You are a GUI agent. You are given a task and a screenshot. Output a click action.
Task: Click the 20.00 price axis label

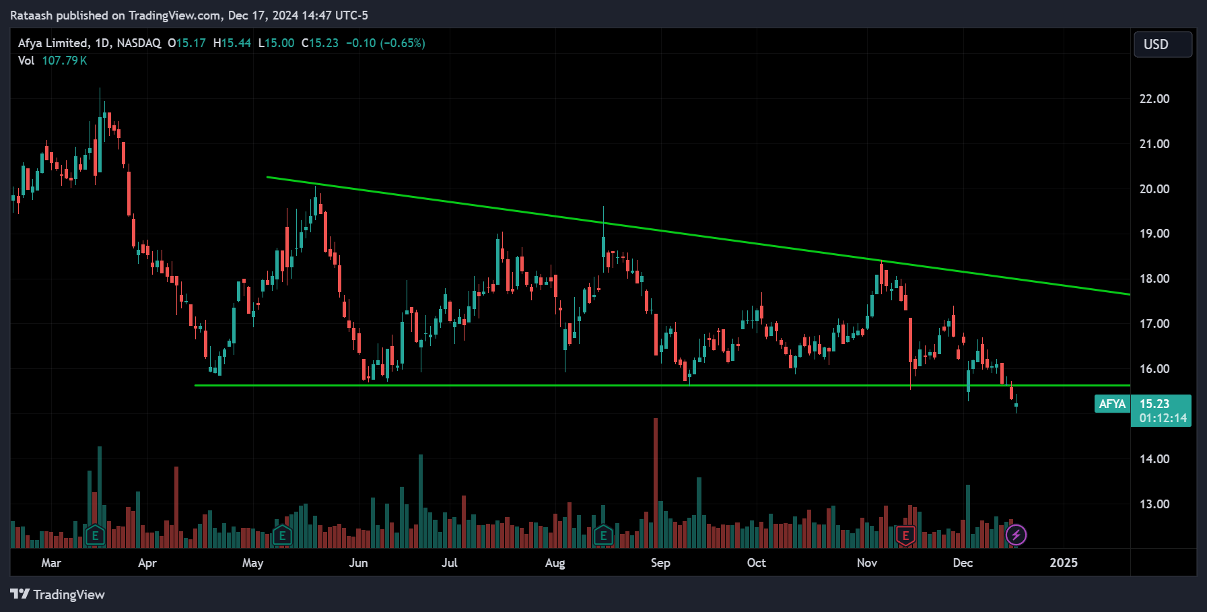click(1154, 189)
